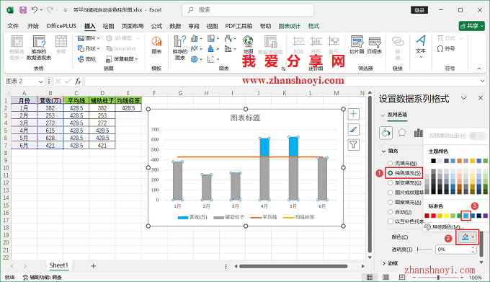Switch to Page Layout view icon
490x282 pixels.
[x=386, y=277]
